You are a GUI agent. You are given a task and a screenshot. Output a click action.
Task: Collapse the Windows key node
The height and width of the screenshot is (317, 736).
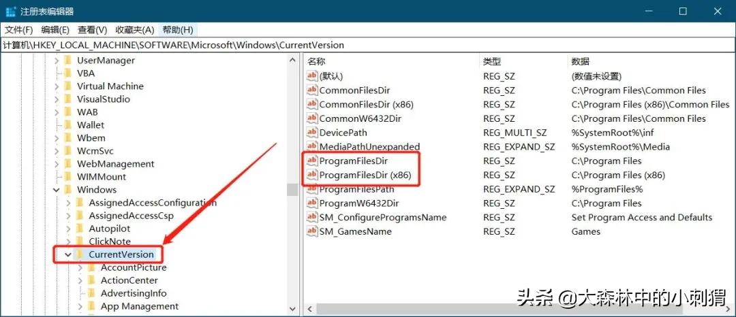tap(57, 190)
